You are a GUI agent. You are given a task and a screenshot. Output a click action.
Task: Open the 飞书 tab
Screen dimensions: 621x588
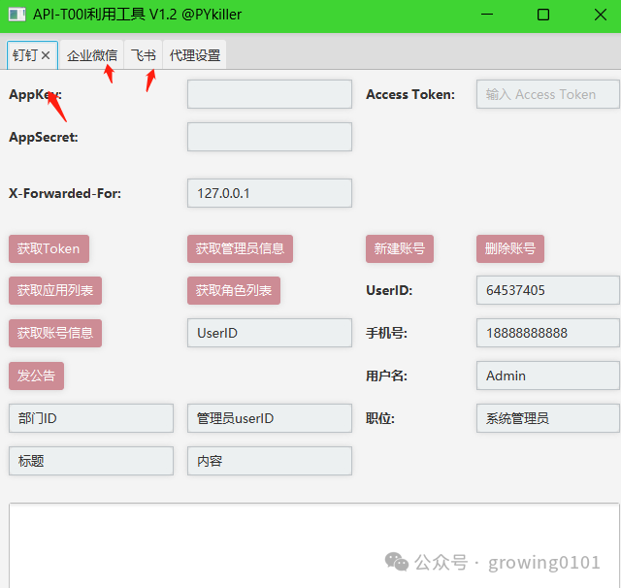[x=143, y=55]
